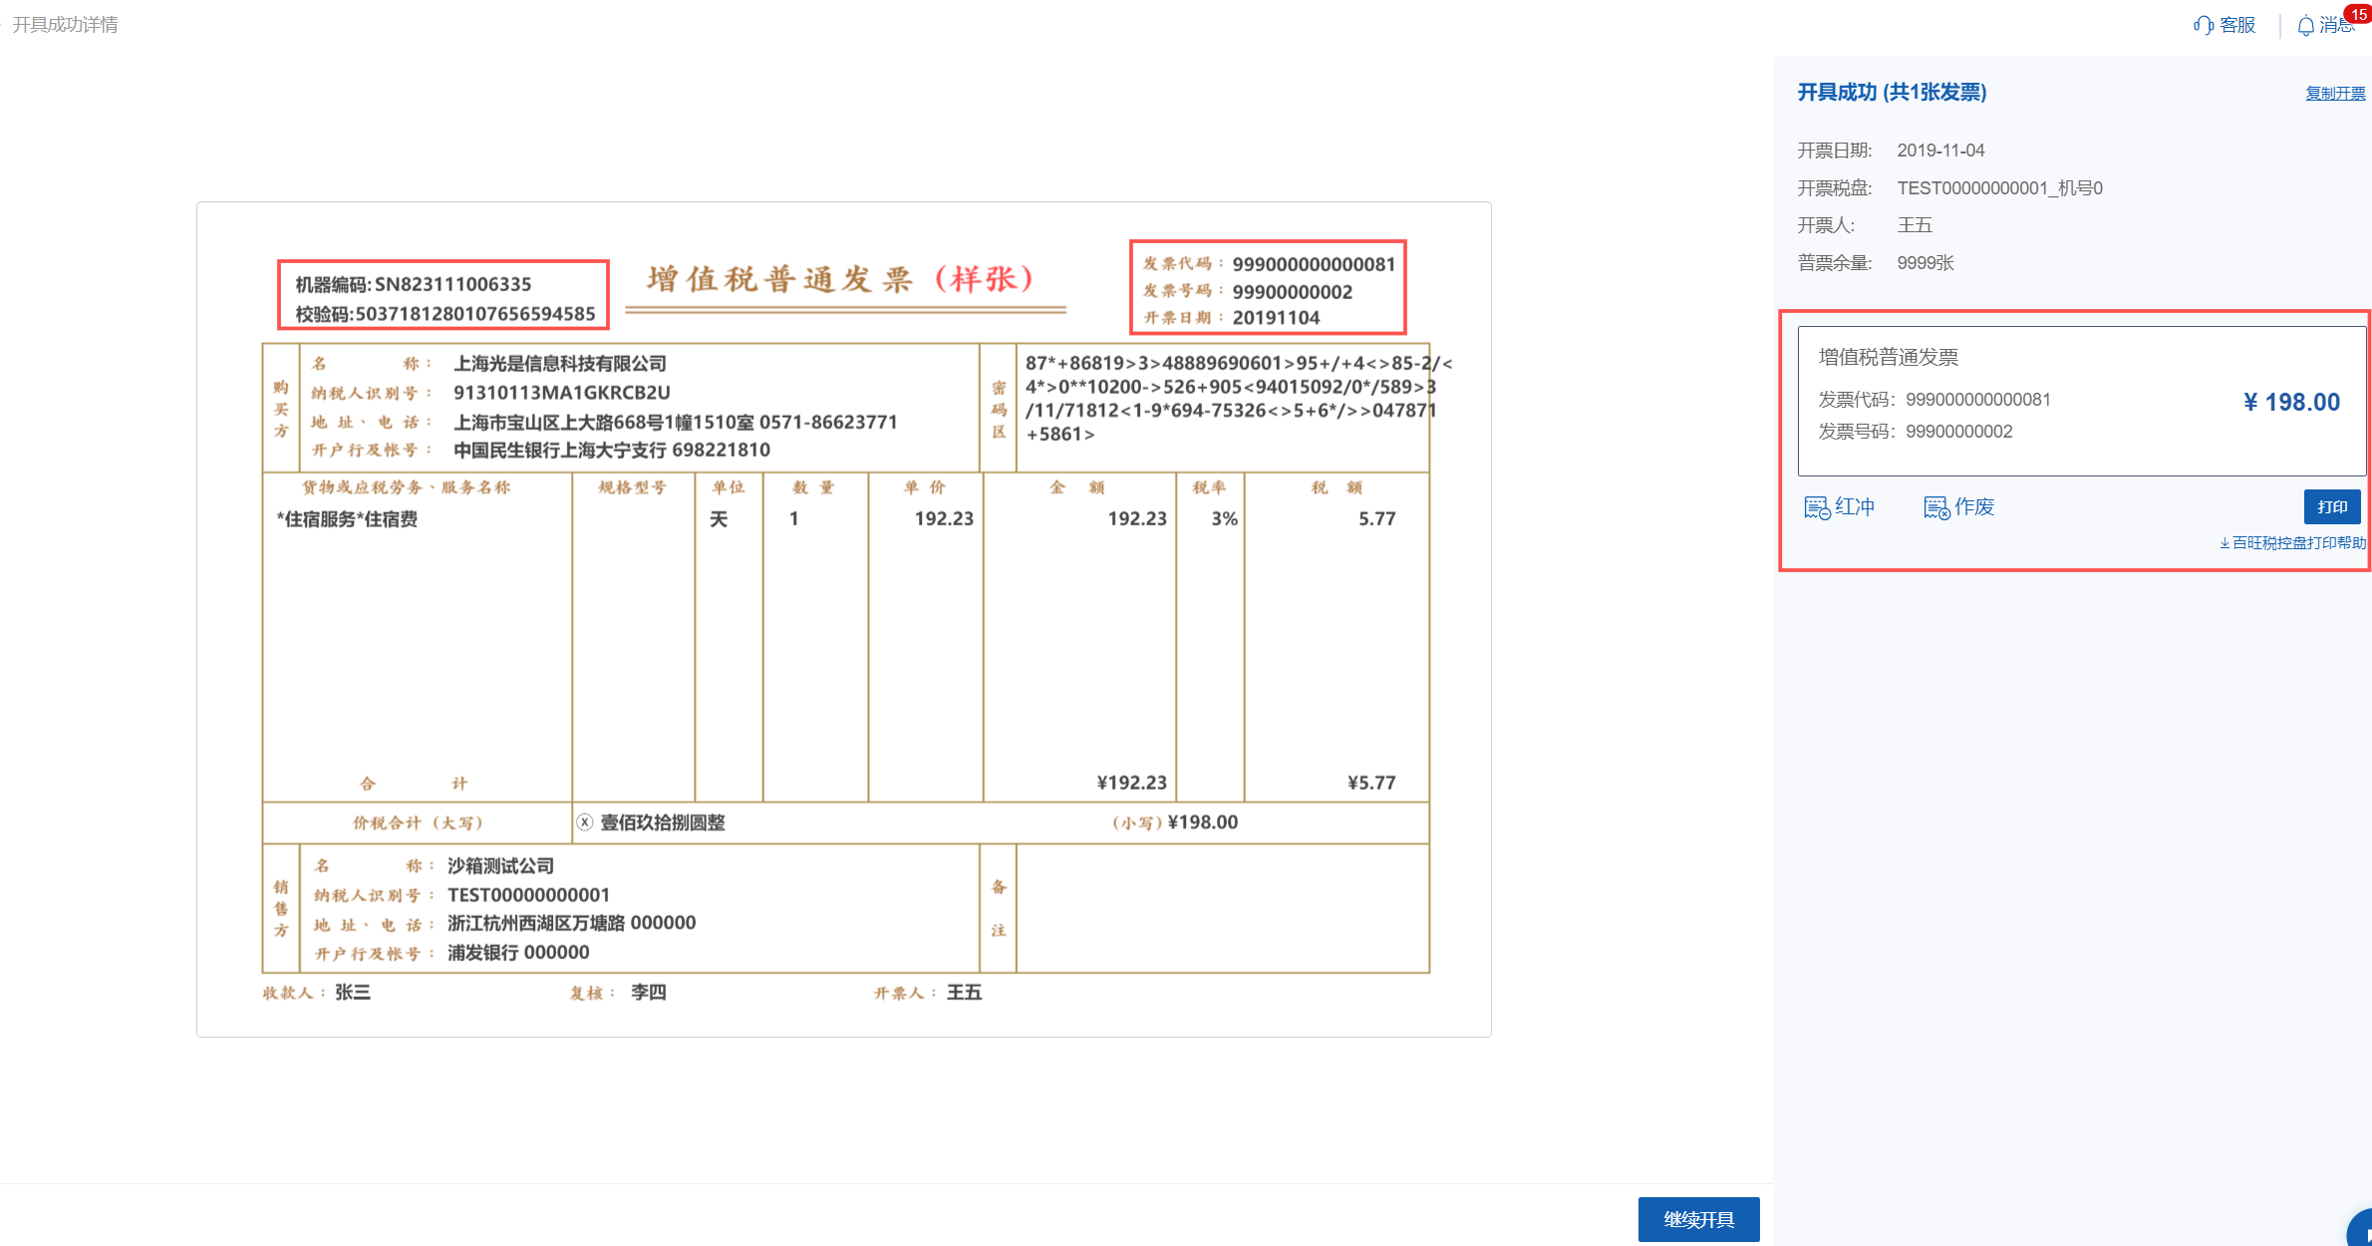The height and width of the screenshot is (1246, 2372).
Task: Click buyer tax ID 91310113MA1GKRCB2U
Action: (x=562, y=393)
